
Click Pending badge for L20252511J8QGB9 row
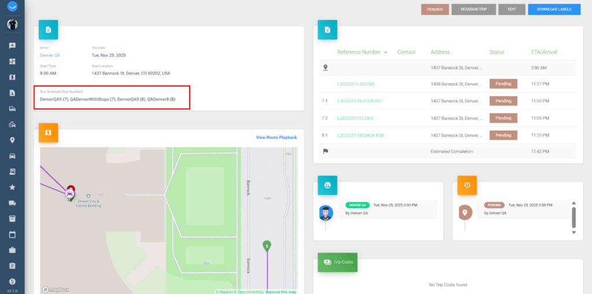pyautogui.click(x=504, y=84)
